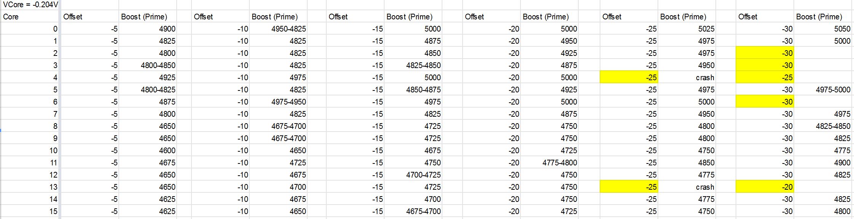Click the last Boost (Prime) header cell
854x219 pixels.
click(x=823, y=17)
